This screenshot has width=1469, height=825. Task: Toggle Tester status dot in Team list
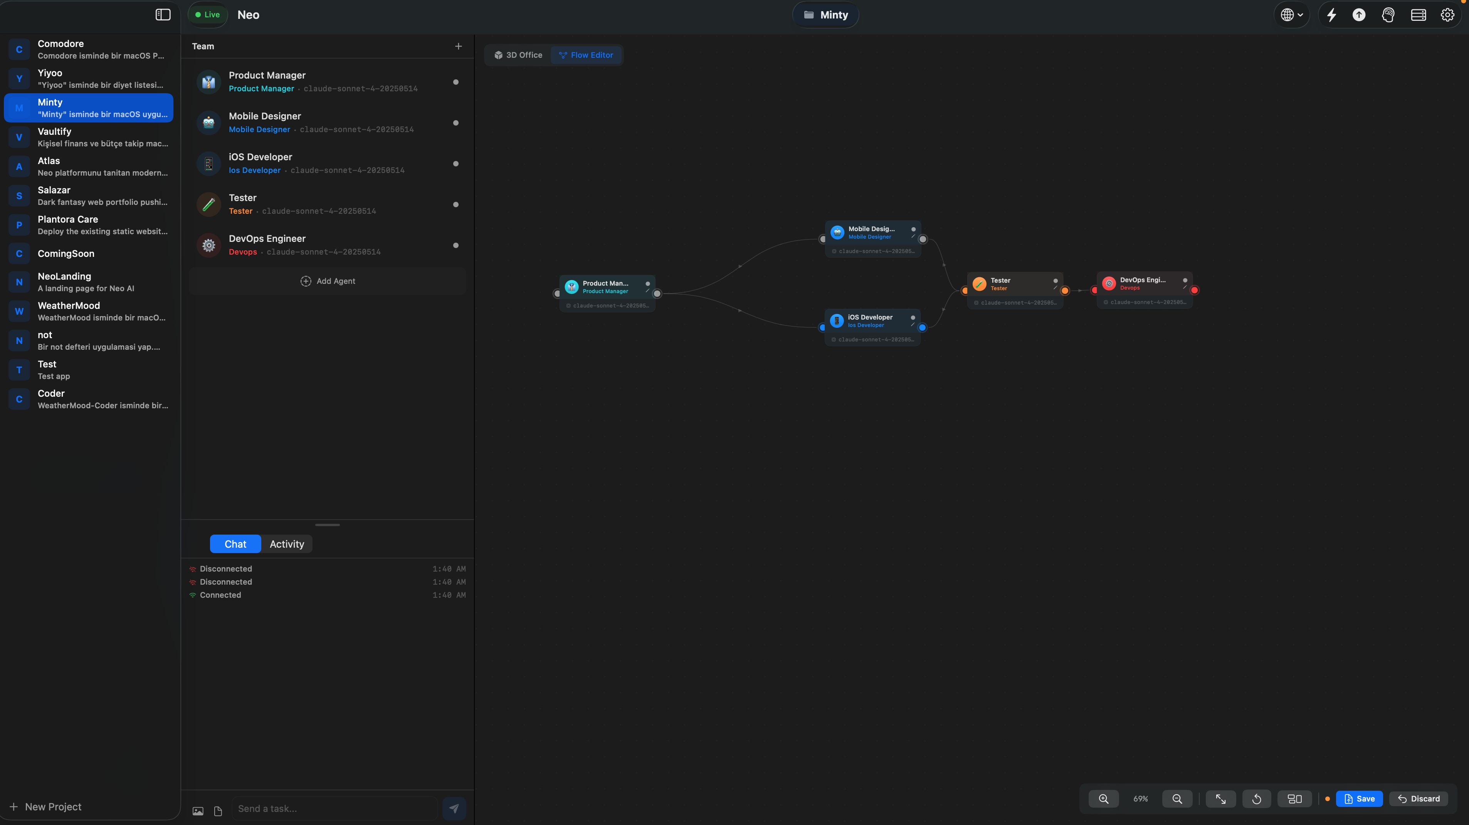[455, 204]
